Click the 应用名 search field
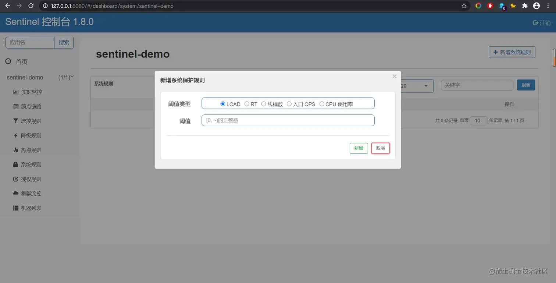The image size is (556, 283). (30, 42)
